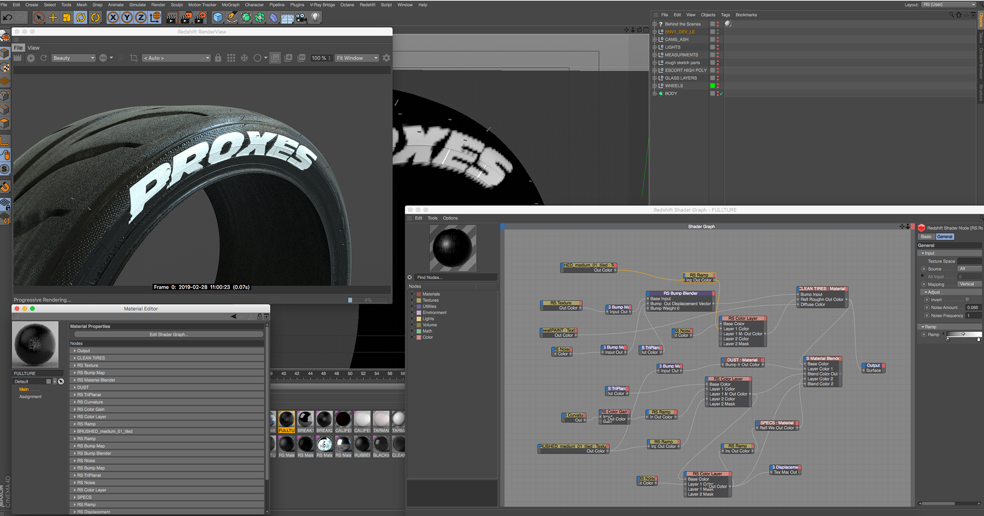Open View menu in Redshift RenderView
984x516 pixels.
[x=33, y=48]
